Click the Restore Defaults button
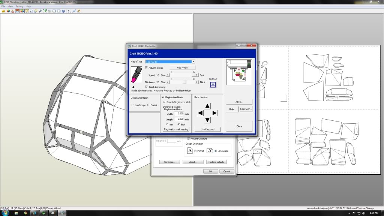This screenshot has width=384, height=216. click(x=216, y=162)
